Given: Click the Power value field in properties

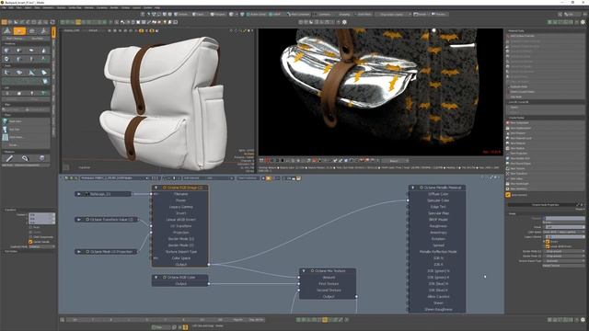Looking at the screenshot, I should click(x=564, y=227).
